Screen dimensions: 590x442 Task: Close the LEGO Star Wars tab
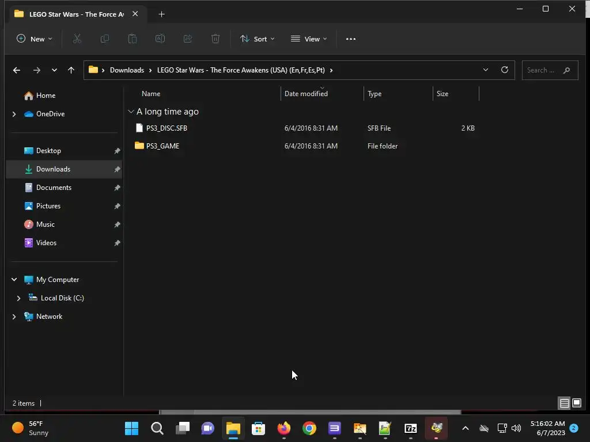pyautogui.click(x=135, y=14)
